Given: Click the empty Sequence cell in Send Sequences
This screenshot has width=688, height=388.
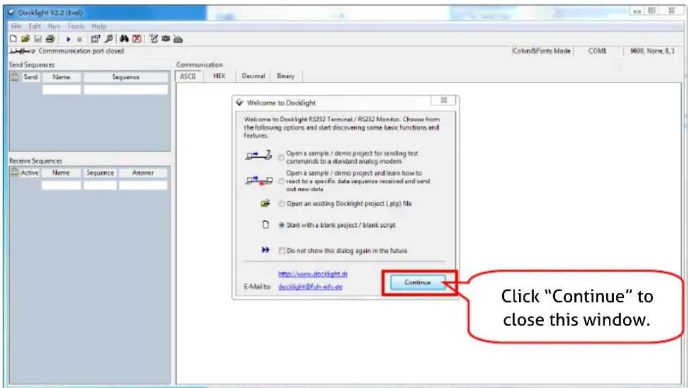Looking at the screenshot, I should click(x=125, y=89).
